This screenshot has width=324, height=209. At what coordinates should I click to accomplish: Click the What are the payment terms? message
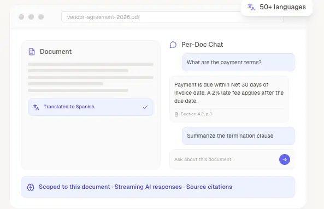(238, 63)
